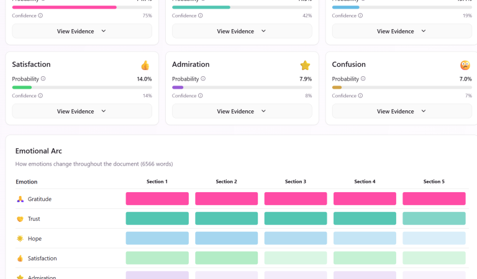Select Hope Section 1 heatmap cell
Screen dimensions: 477x279
(157, 238)
